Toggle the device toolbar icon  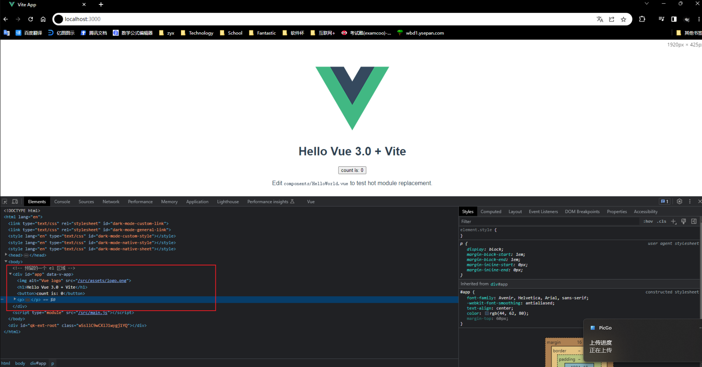[15, 201]
